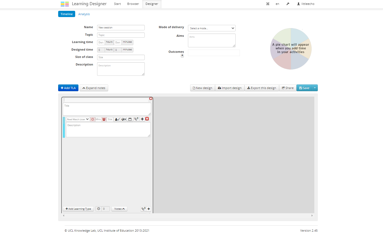Open TLA attachments paperclip at bottom

(x=143, y=209)
